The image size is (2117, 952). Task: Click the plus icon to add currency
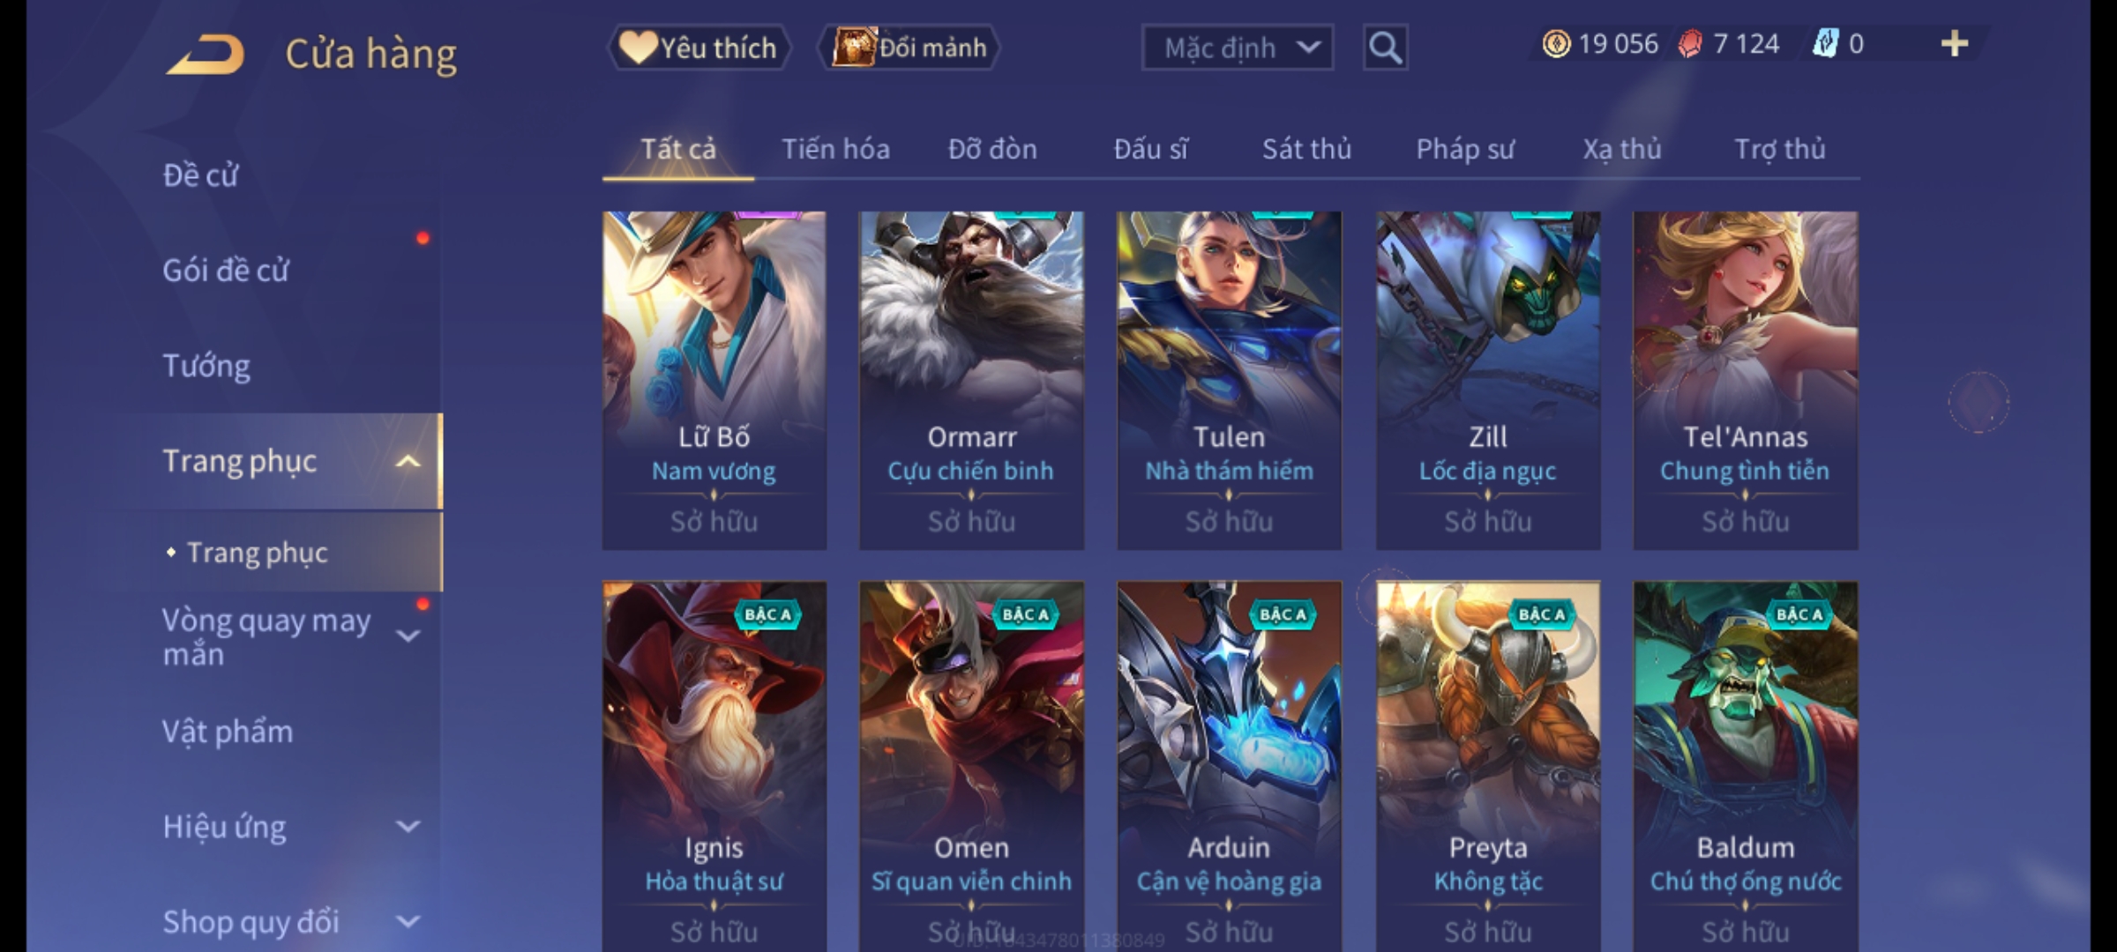[x=1954, y=44]
